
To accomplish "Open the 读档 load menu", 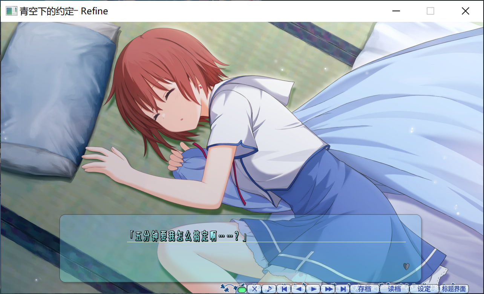I will click(x=394, y=289).
